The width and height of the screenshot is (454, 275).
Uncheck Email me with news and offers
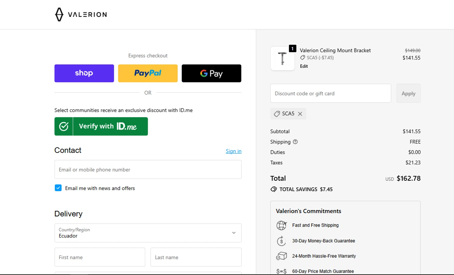tap(58, 188)
